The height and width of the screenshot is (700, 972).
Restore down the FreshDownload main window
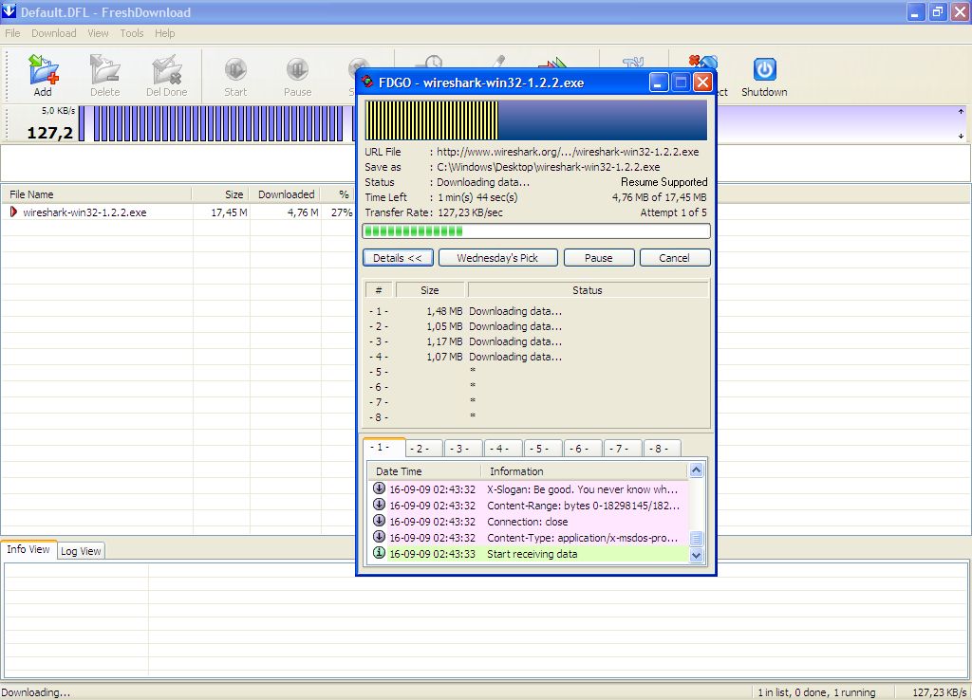938,11
